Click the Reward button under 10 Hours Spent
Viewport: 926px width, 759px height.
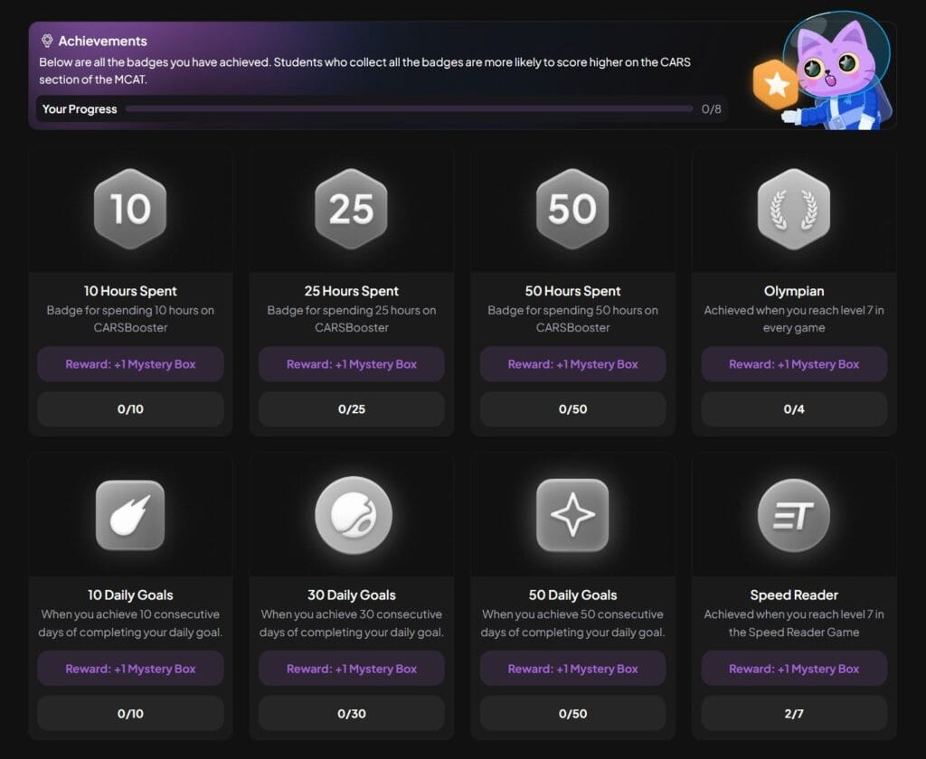pyautogui.click(x=130, y=364)
